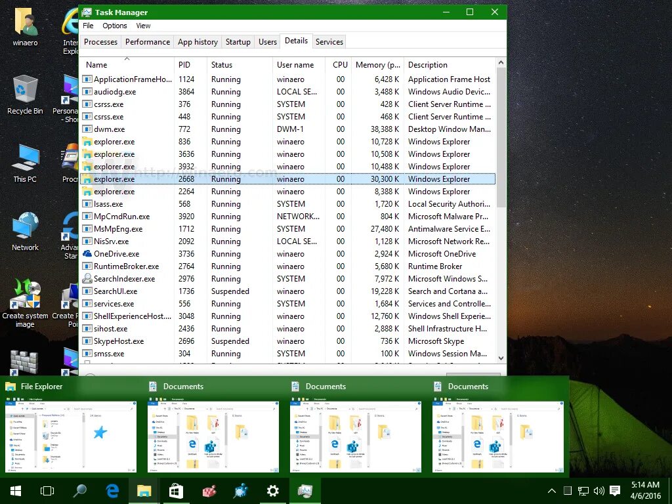
Task: Open the Options menu
Action: click(x=114, y=26)
